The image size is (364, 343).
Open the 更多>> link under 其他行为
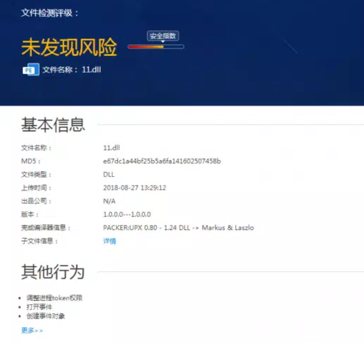[x=32, y=330]
